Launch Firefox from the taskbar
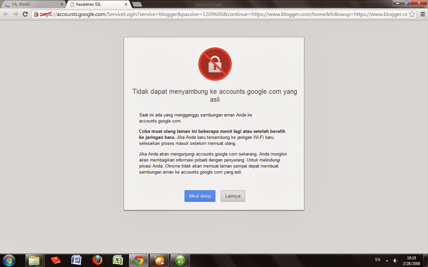Viewport: 428px width, 267px height. coord(97,260)
